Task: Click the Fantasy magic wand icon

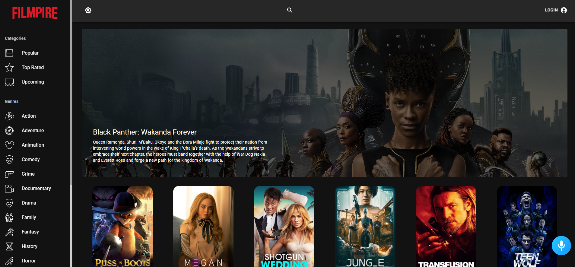Action: tap(9, 232)
